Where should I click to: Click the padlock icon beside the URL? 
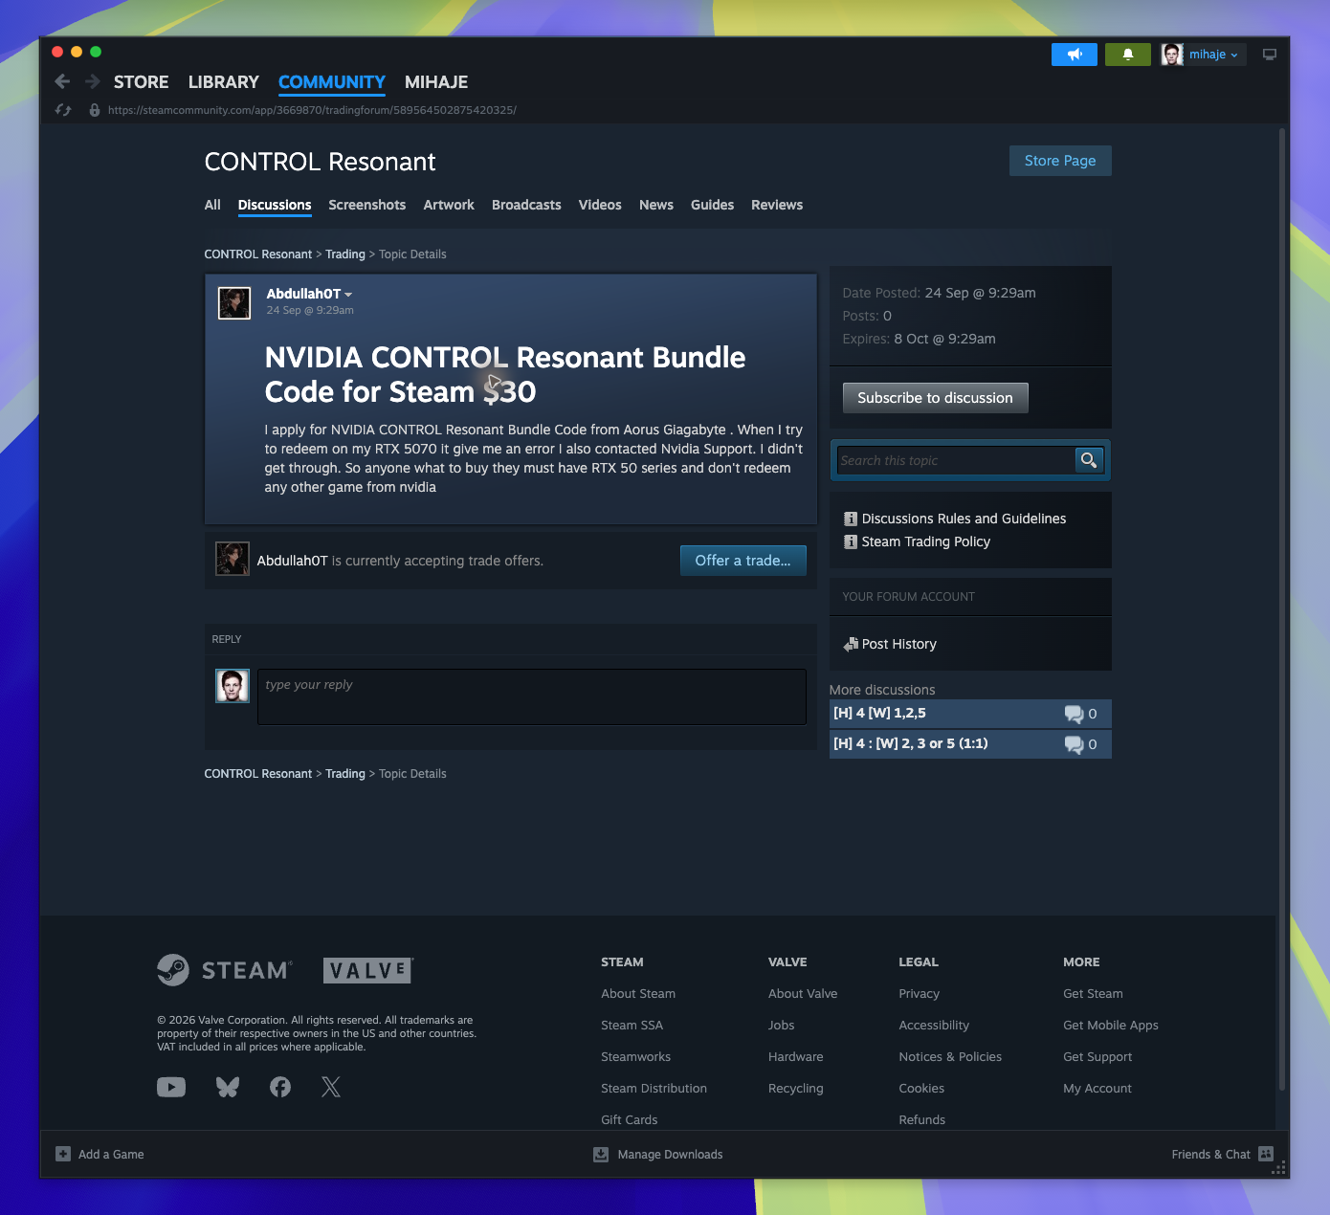click(x=94, y=110)
